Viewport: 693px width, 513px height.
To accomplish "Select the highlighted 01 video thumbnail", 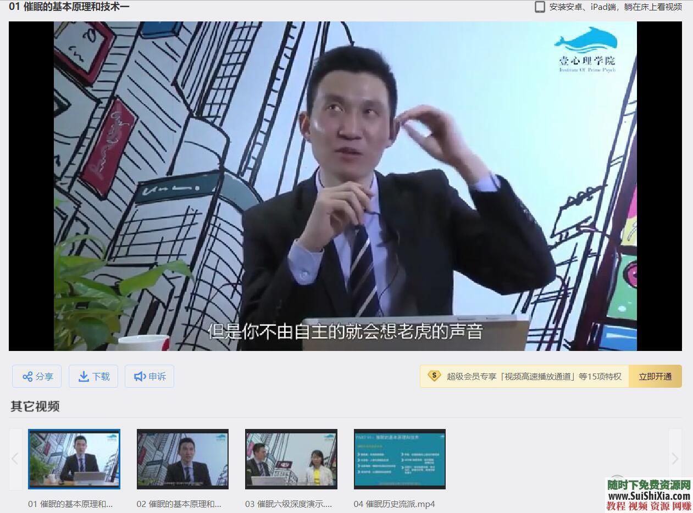I will pos(74,459).
